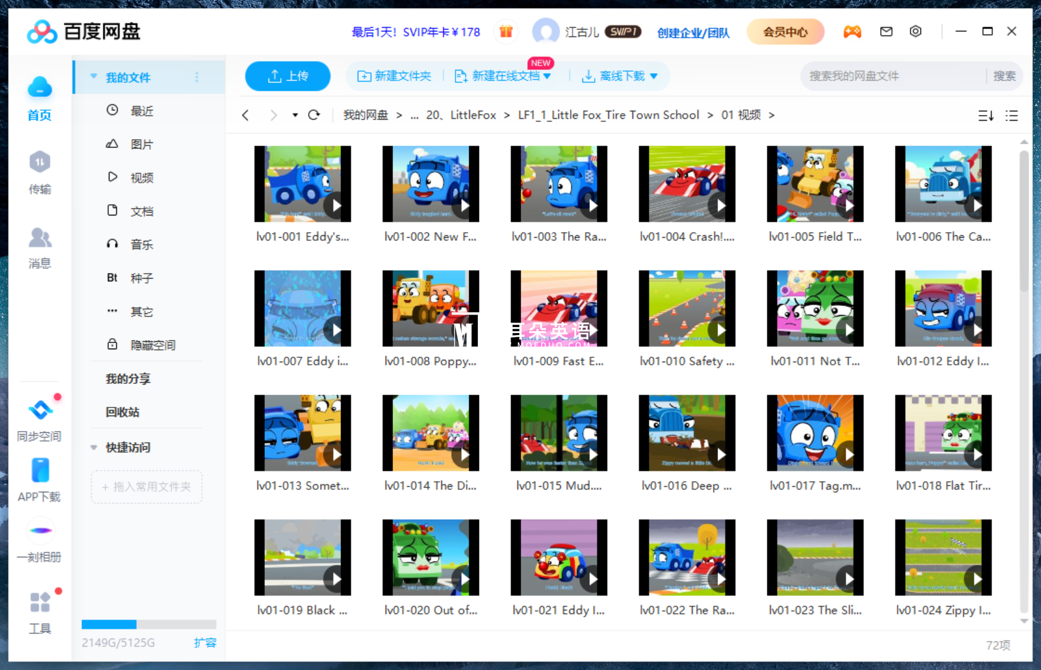
Task: Click the storage usage progress bar
Action: coord(149,624)
